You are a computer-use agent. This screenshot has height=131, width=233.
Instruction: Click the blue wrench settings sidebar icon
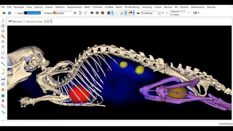pos(3,112)
